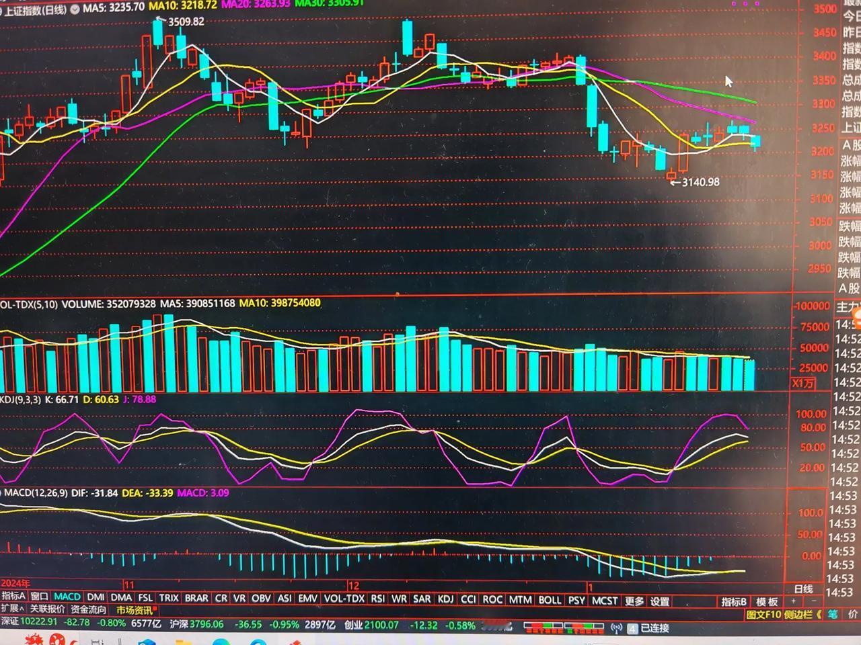
Task: Choose the CR indicator tab
Action: click(x=221, y=598)
